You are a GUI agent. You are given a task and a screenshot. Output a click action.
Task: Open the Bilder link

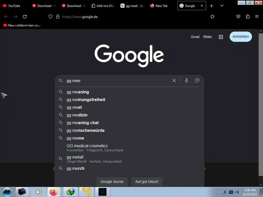pos(208,37)
